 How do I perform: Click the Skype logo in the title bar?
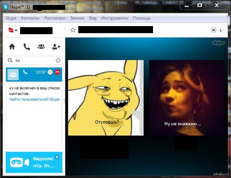[x=6, y=7]
